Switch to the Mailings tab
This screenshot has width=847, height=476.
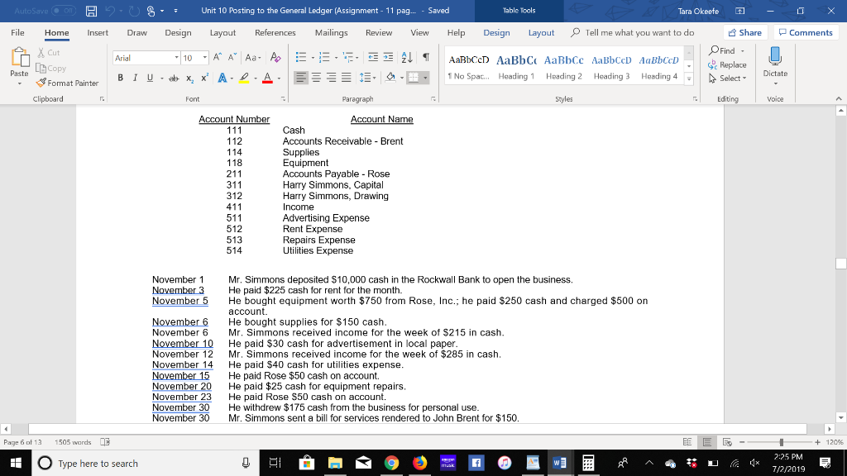(x=331, y=33)
